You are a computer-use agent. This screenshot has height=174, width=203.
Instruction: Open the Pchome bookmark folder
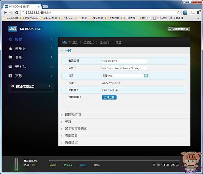(x=66, y=18)
